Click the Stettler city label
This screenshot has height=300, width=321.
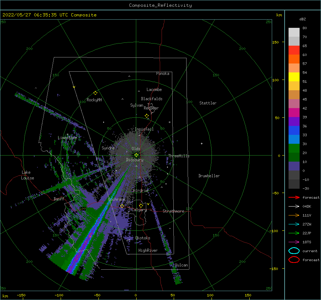tap(208, 103)
